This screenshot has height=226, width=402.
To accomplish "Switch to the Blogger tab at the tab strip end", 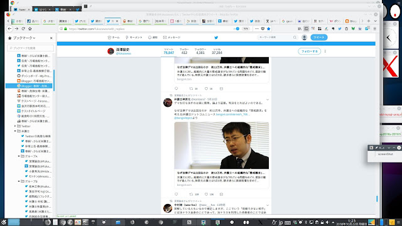I will (x=351, y=21).
